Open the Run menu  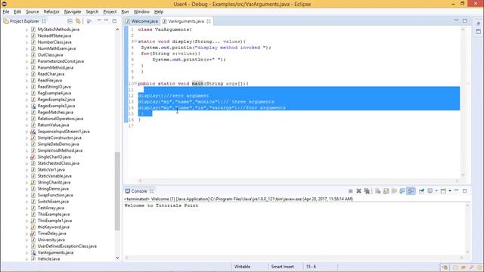125,12
